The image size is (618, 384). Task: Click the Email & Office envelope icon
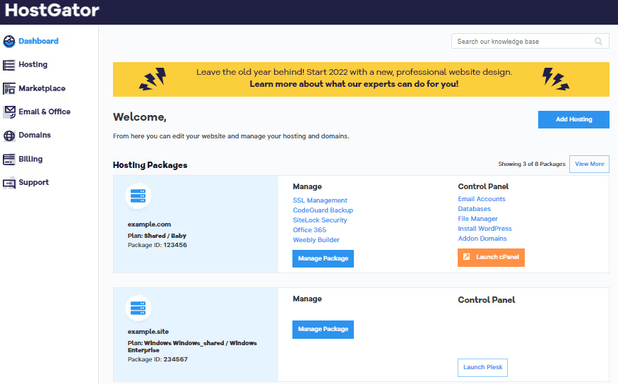click(9, 112)
